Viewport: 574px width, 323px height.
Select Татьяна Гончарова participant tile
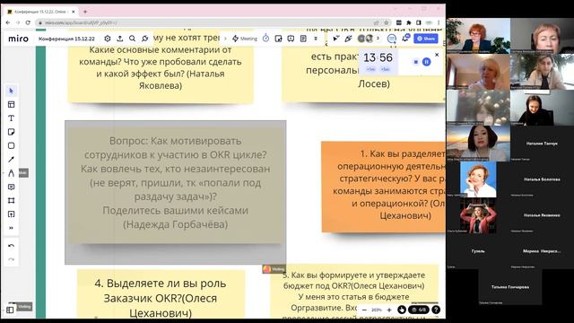pyautogui.click(x=510, y=287)
